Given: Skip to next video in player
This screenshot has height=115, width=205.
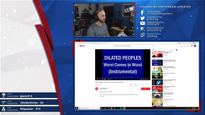Looking at the screenshot, I should [100, 79].
